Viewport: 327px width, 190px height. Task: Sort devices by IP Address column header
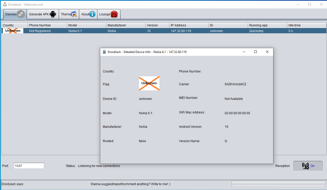189,25
